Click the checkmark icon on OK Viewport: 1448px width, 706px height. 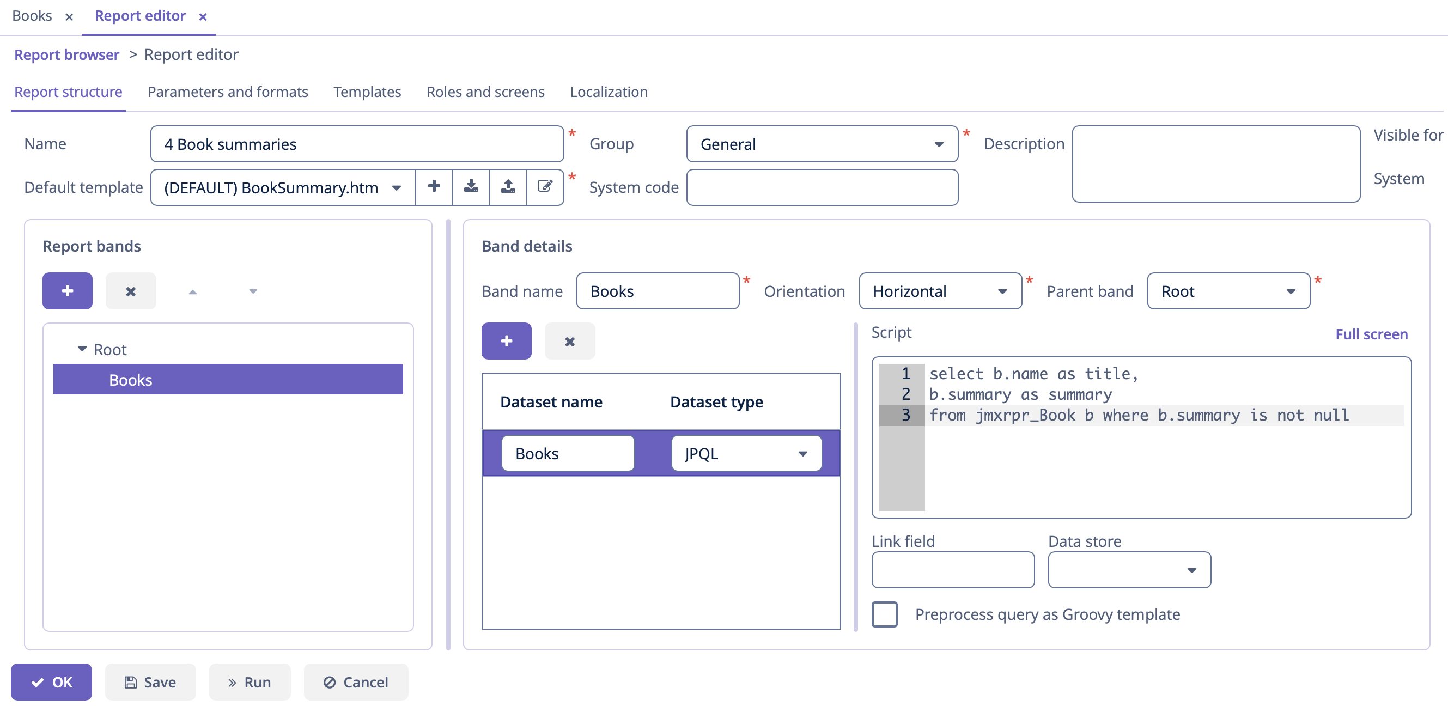(38, 683)
